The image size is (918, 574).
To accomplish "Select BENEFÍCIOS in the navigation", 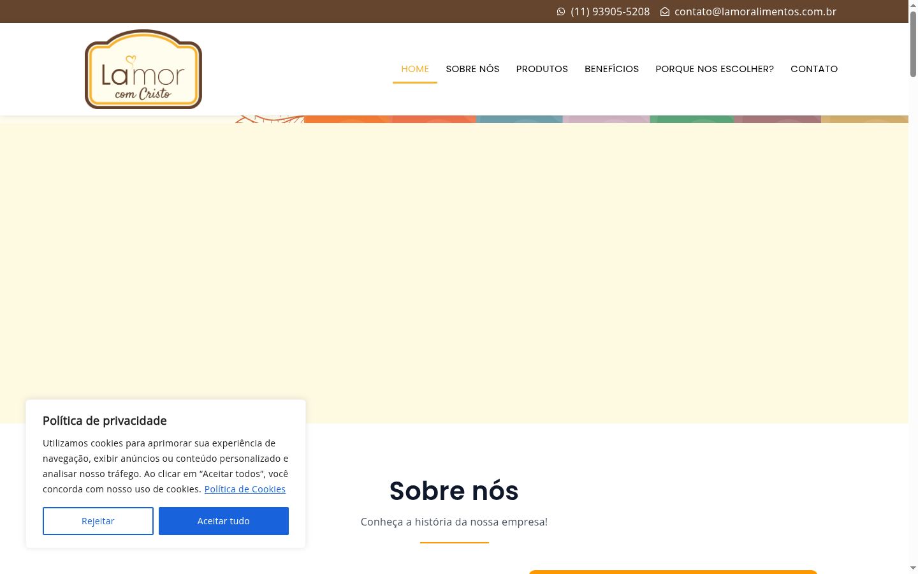I will click(611, 69).
